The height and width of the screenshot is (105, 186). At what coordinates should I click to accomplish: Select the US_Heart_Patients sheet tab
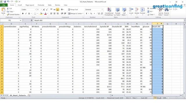click(x=18, y=95)
